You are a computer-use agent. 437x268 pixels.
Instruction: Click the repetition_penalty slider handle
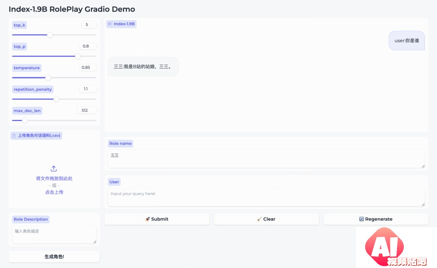(56, 99)
